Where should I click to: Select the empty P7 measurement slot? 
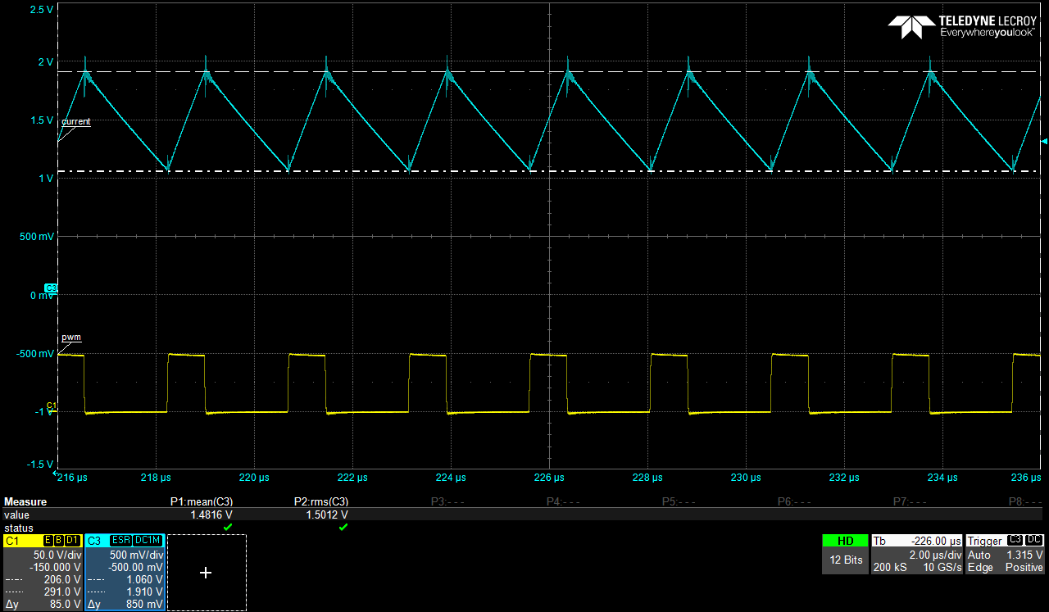[x=910, y=502]
